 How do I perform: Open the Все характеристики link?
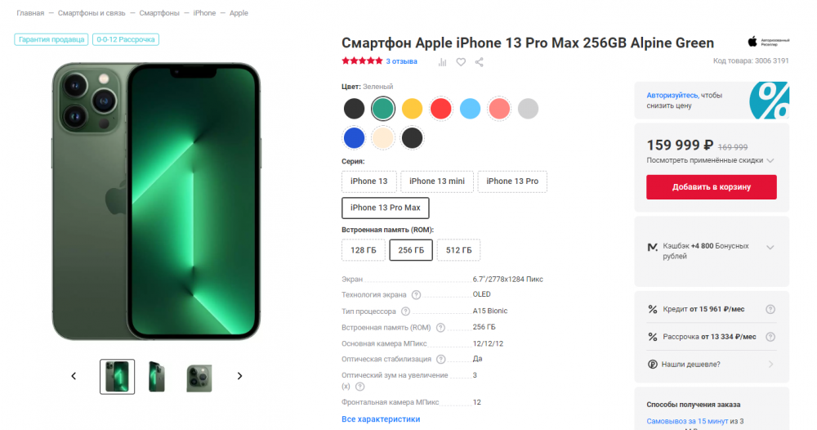381,419
